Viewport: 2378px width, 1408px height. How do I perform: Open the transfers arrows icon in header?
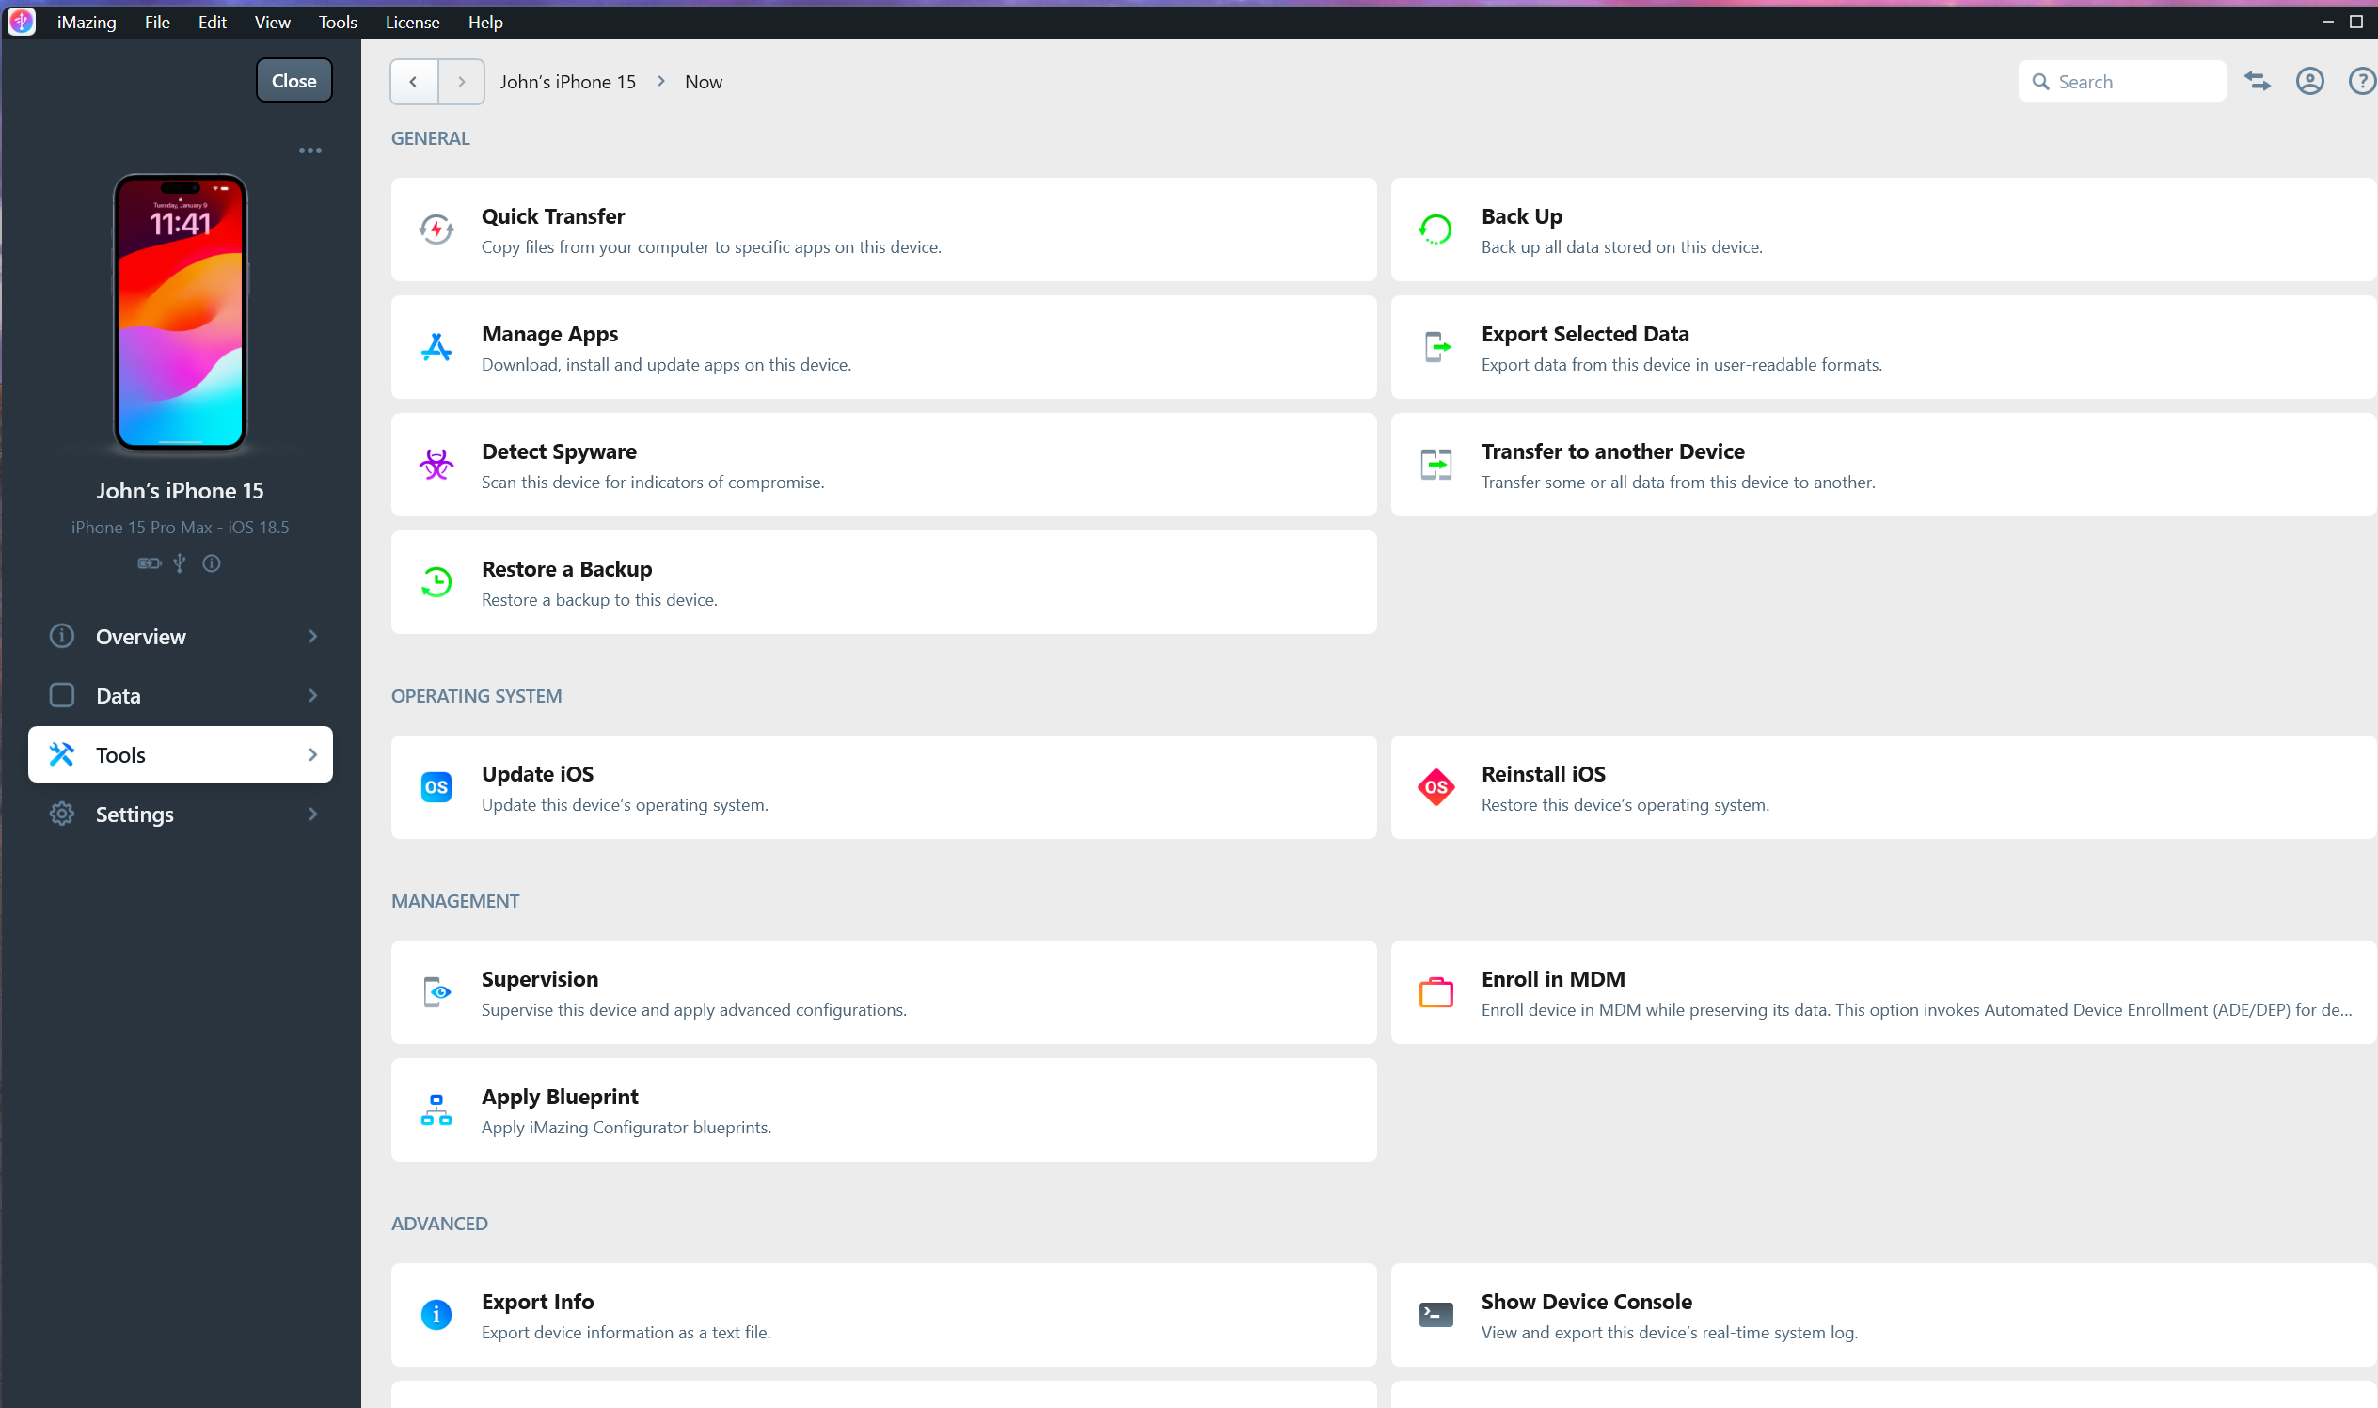point(2257,82)
